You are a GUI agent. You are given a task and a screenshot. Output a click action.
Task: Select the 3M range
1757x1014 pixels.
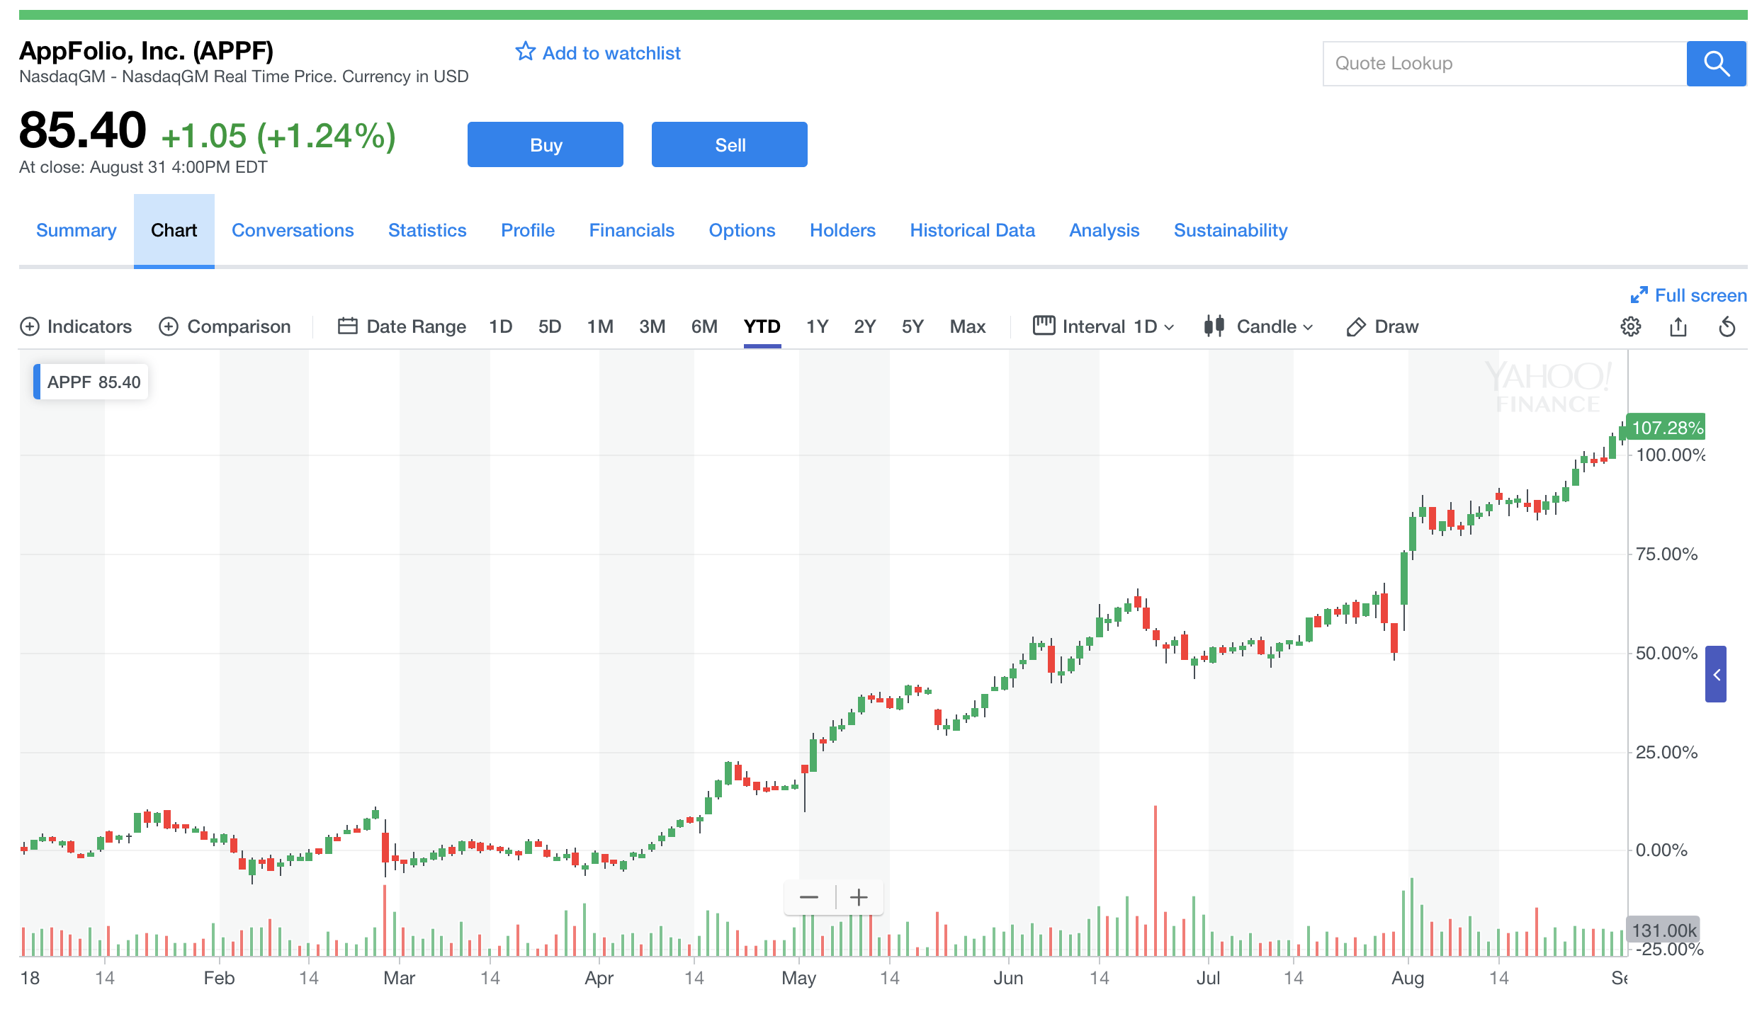(652, 326)
